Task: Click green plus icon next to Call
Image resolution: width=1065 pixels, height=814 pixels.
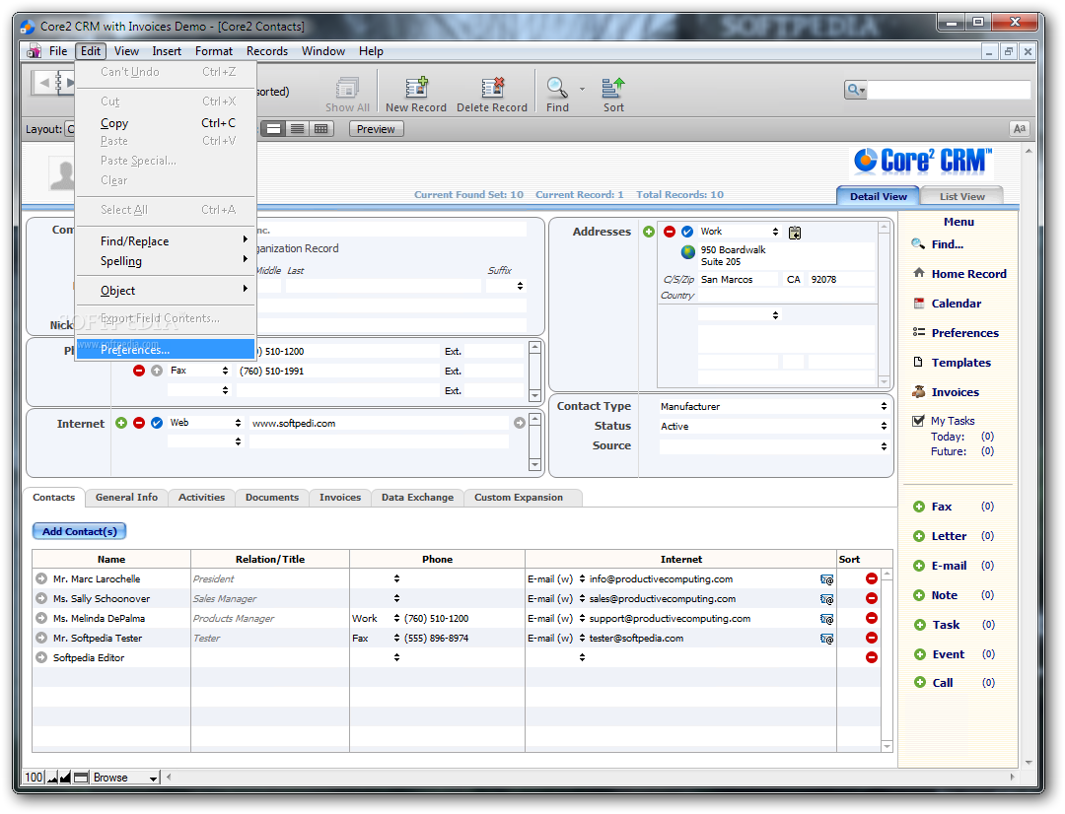Action: coord(920,682)
